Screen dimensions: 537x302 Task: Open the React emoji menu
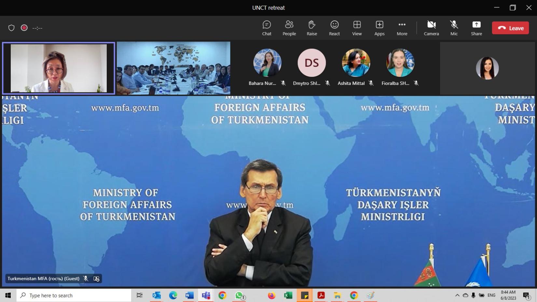(x=334, y=28)
